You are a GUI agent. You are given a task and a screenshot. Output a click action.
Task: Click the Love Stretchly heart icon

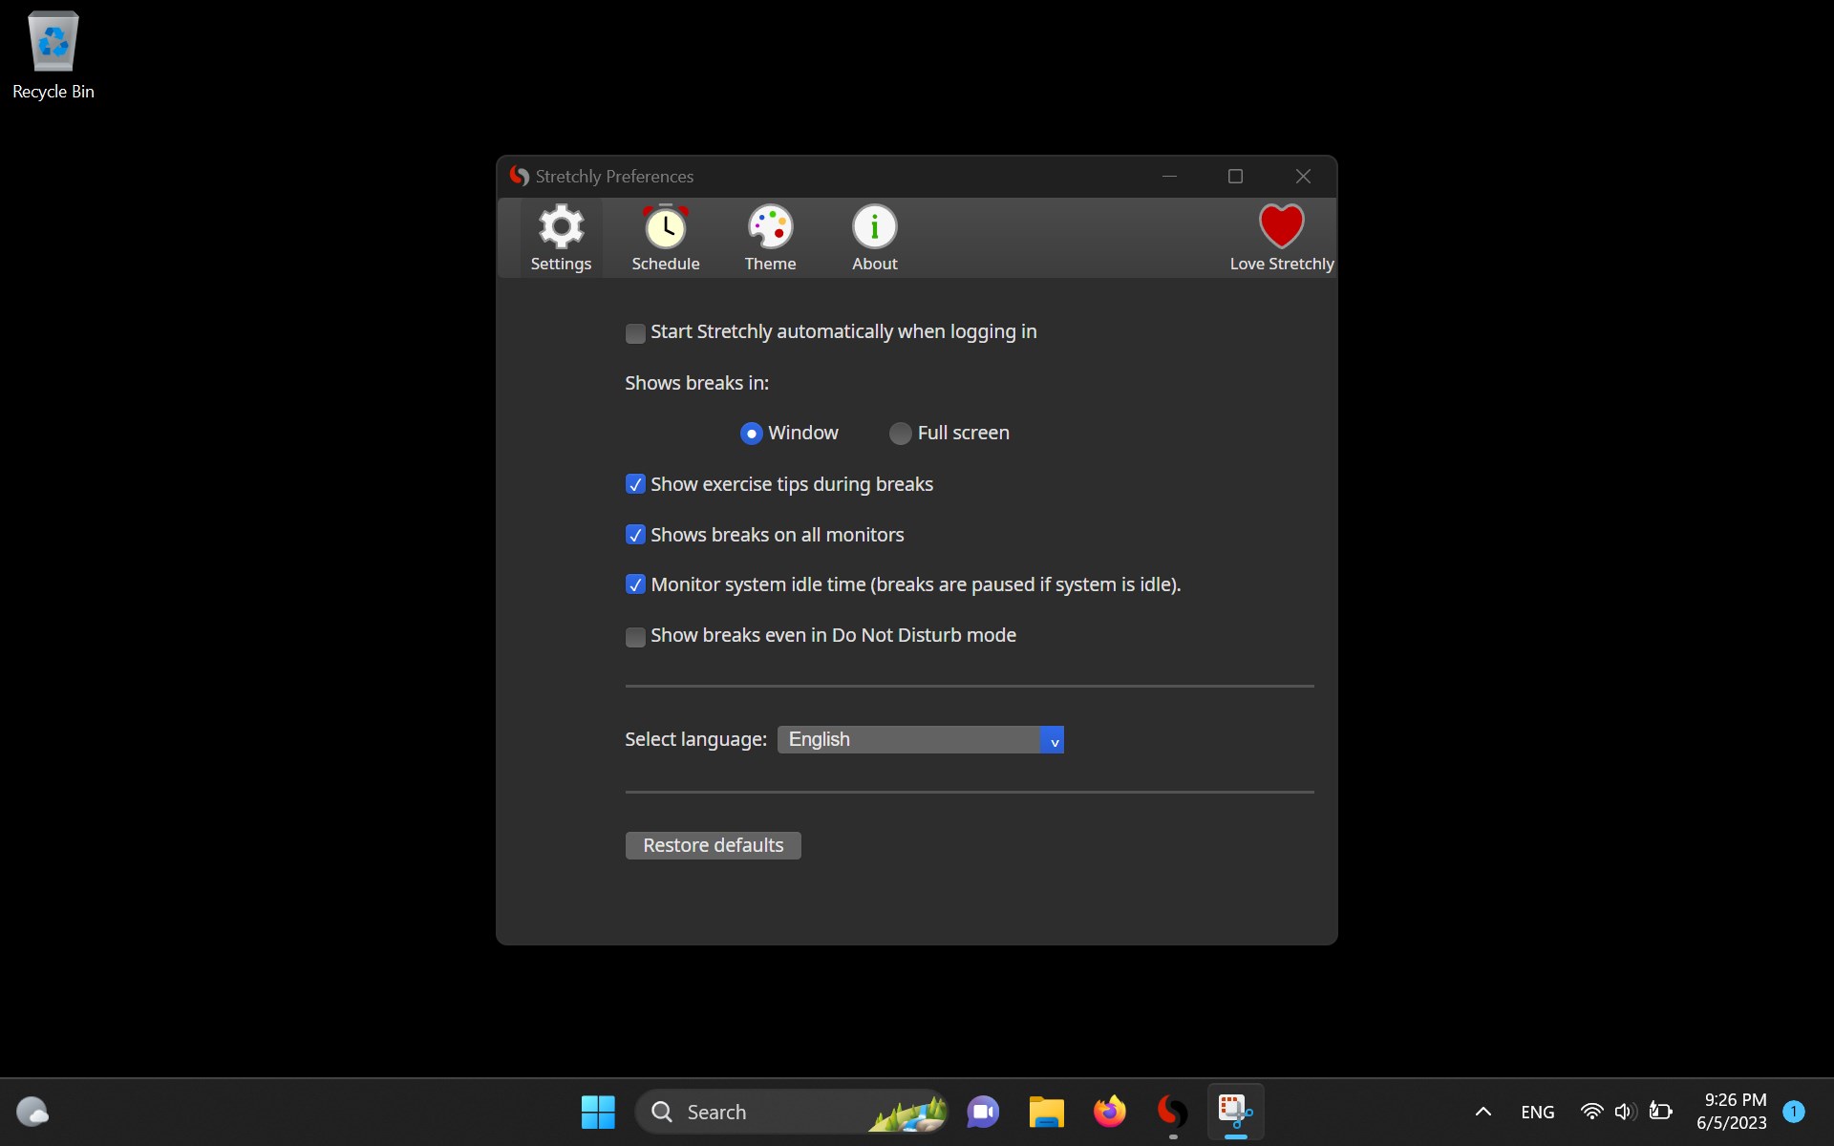pyautogui.click(x=1281, y=227)
